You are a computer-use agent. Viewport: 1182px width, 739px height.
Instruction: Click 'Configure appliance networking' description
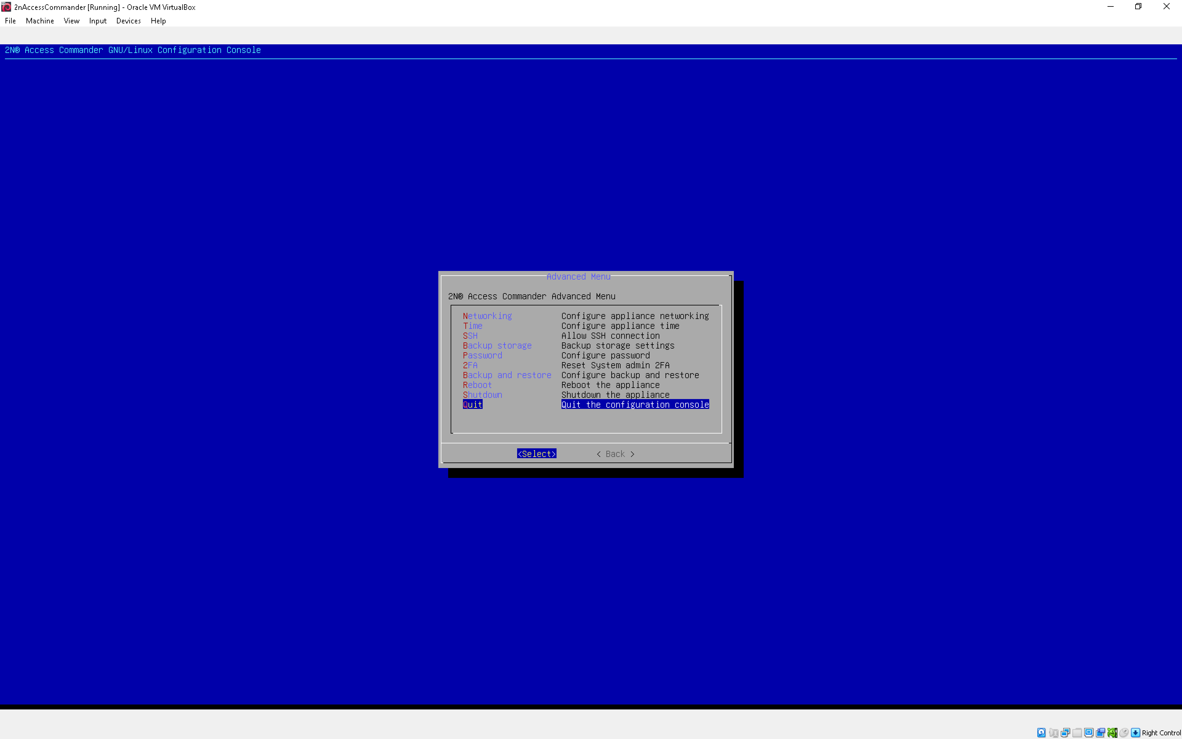pyautogui.click(x=635, y=316)
